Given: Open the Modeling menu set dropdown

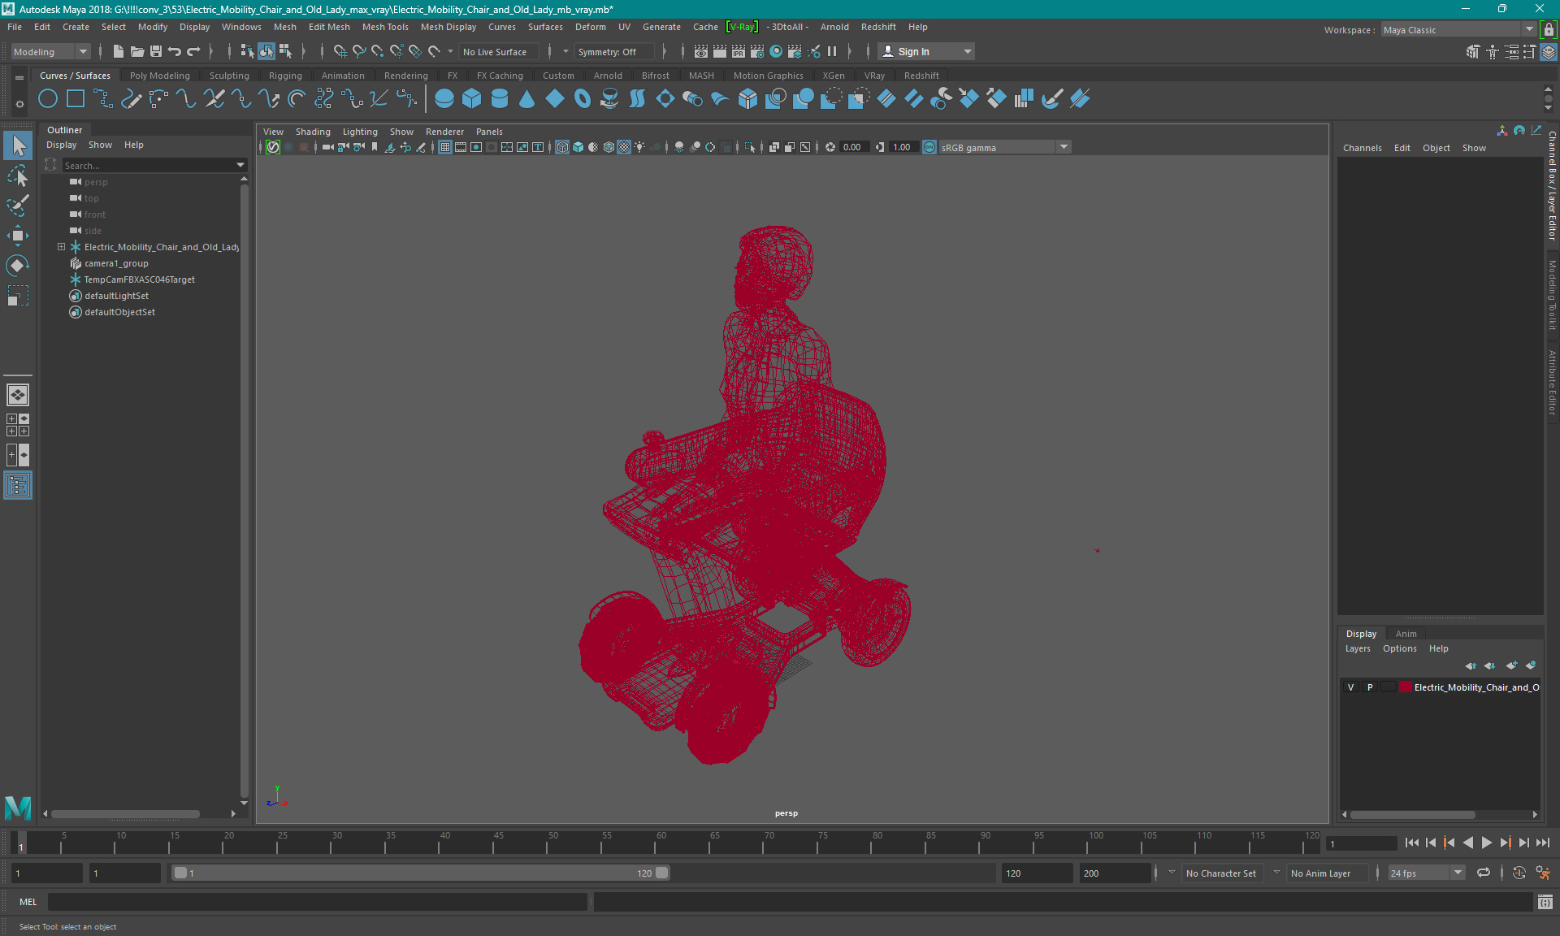Looking at the screenshot, I should point(50,51).
